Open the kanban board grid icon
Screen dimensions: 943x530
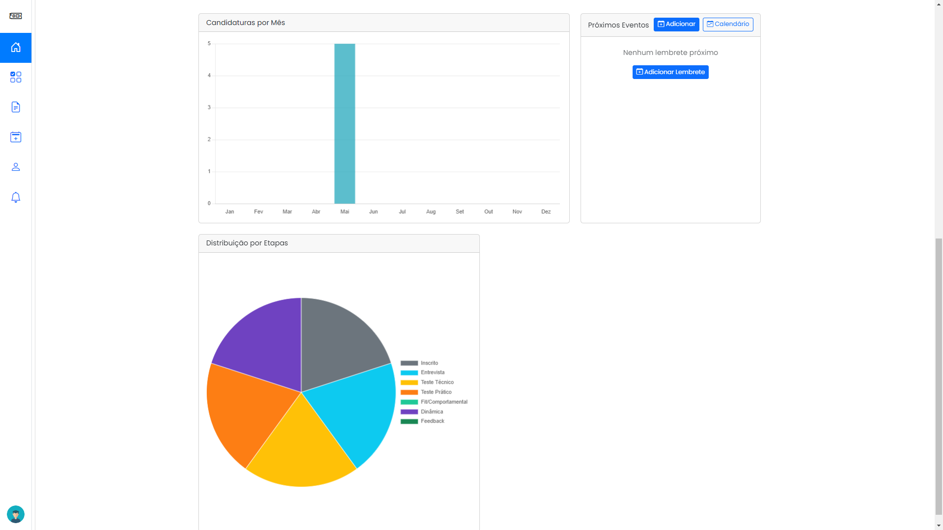(x=16, y=77)
